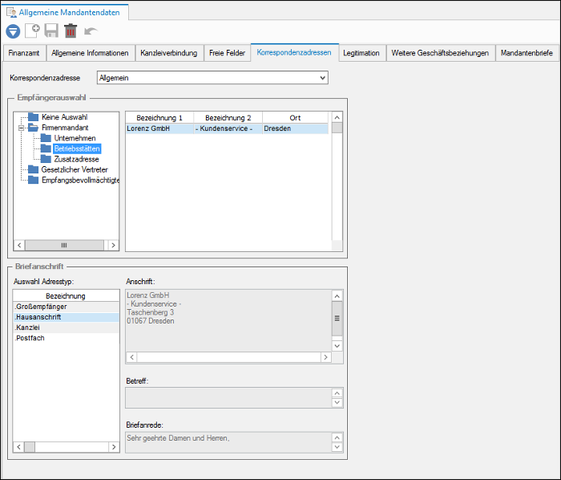The height and width of the screenshot is (480, 561).
Task: Click the Betreff up arrow
Action: (x=337, y=393)
